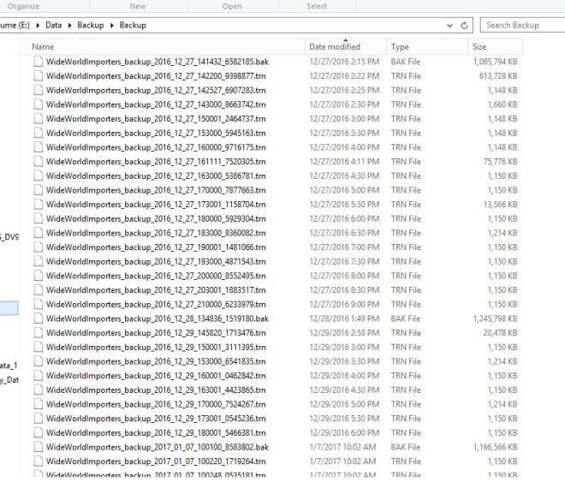Click the file icon of the 142200_9398877.trn file
Screen dimensions: 565x488
(37, 76)
